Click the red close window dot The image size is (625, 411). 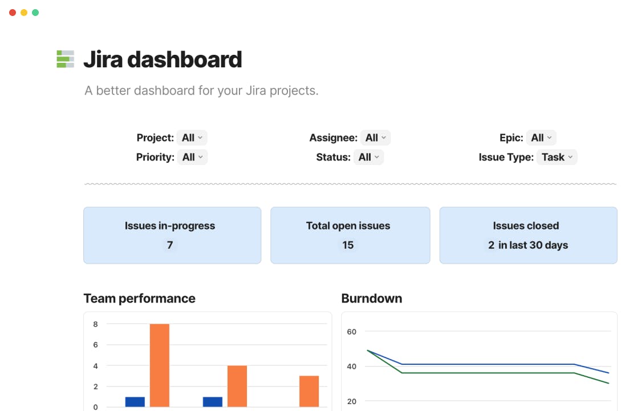pos(13,13)
